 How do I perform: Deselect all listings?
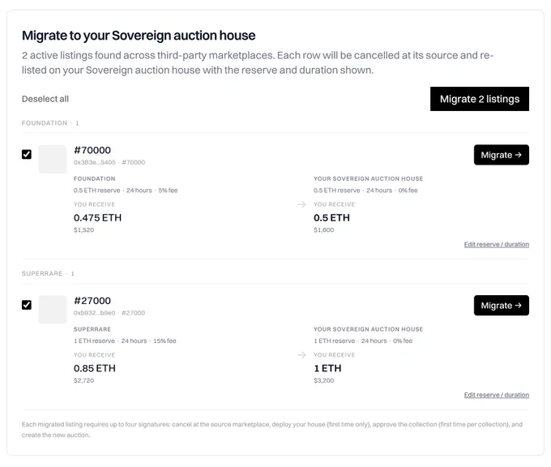click(45, 99)
